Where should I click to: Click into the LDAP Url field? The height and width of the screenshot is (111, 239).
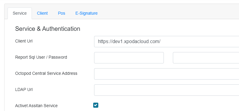click(x=167, y=90)
